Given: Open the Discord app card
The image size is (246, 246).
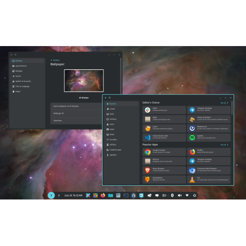Looking at the screenshot, I should [164, 161].
